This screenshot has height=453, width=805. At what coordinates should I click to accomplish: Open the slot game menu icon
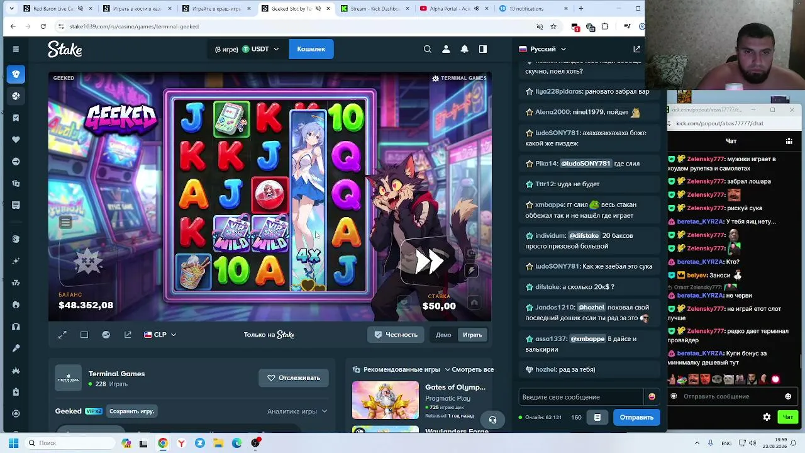(x=65, y=222)
